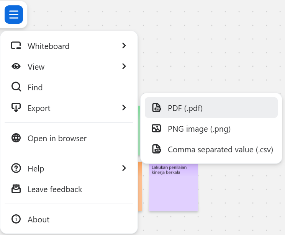
Task: Click the Whiteboard icon in menu
Action: [x=16, y=46]
